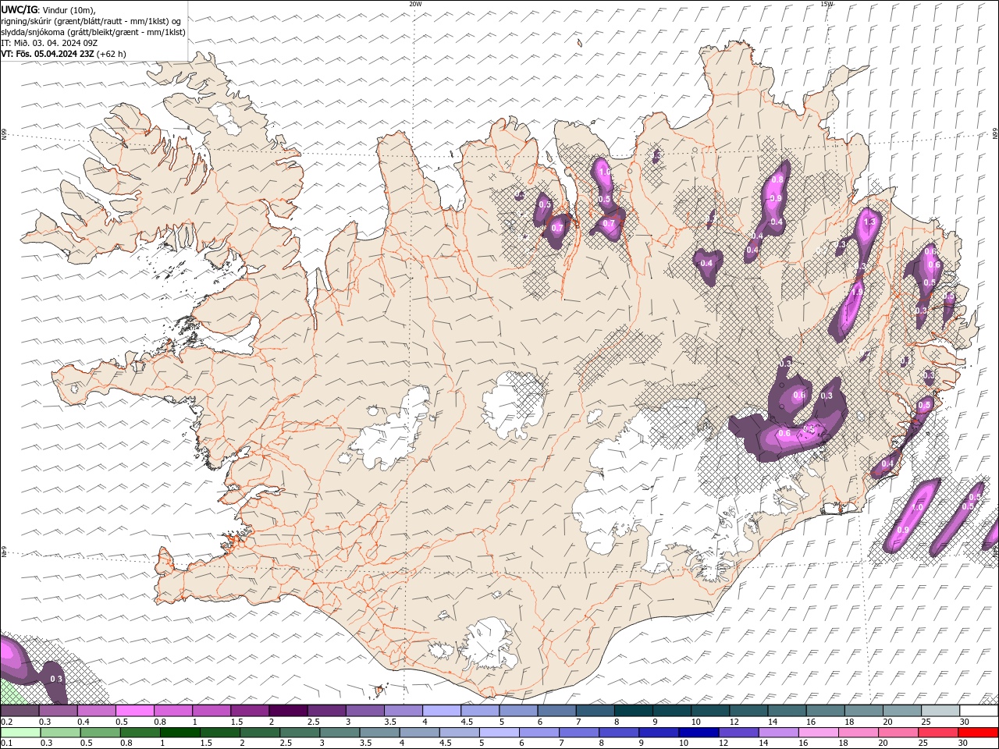Pick upper legend swatch between 8 and 9
The image size is (999, 749).
[x=633, y=711]
